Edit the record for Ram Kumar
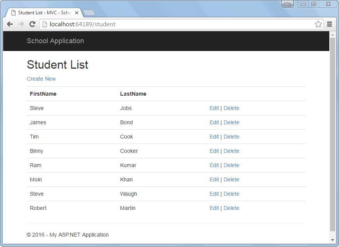339x247 pixels. point(214,165)
